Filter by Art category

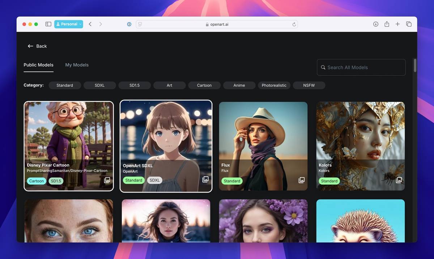pyautogui.click(x=169, y=85)
